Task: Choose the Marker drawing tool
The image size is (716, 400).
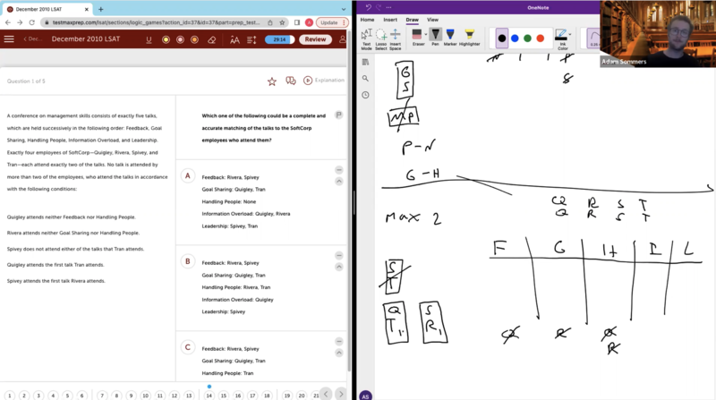Action: pos(451,38)
